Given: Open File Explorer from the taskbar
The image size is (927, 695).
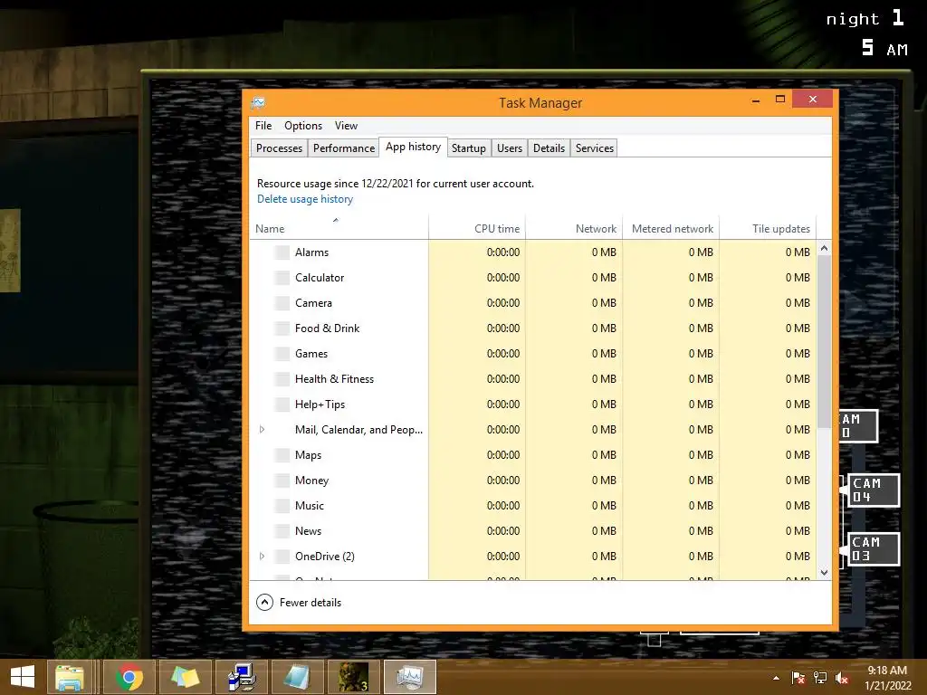Looking at the screenshot, I should [69, 677].
